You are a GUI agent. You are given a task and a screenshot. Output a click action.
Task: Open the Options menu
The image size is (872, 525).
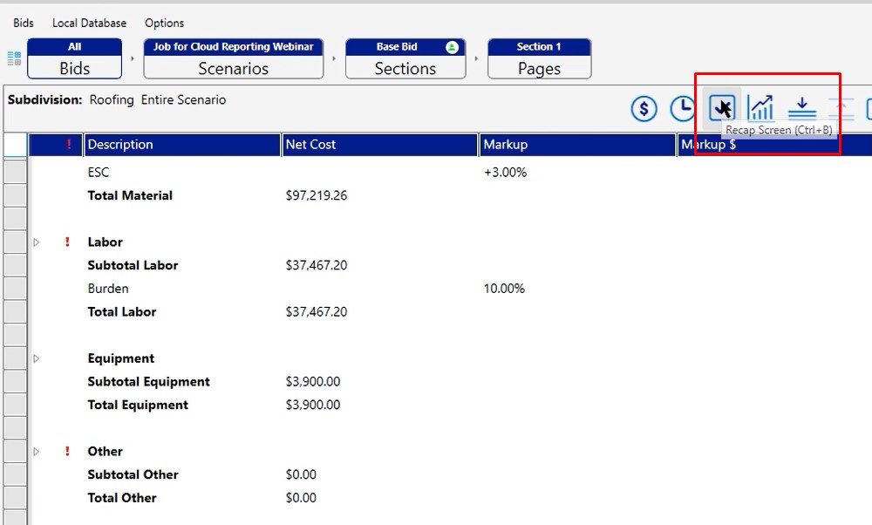coord(164,23)
